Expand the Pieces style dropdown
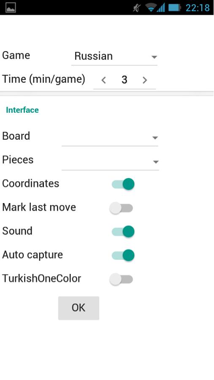Screen dimensions: 214x380 [110, 161]
